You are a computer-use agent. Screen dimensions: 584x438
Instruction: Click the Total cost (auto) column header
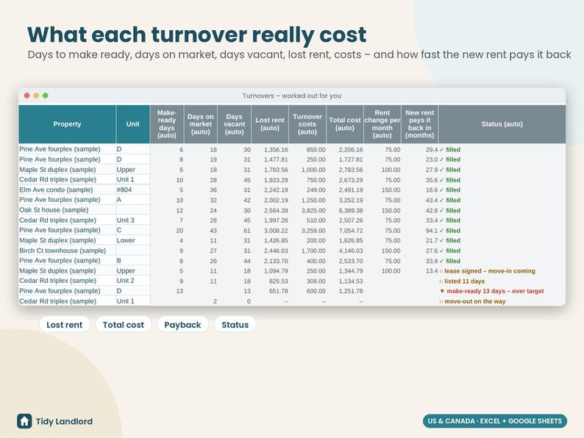click(345, 124)
